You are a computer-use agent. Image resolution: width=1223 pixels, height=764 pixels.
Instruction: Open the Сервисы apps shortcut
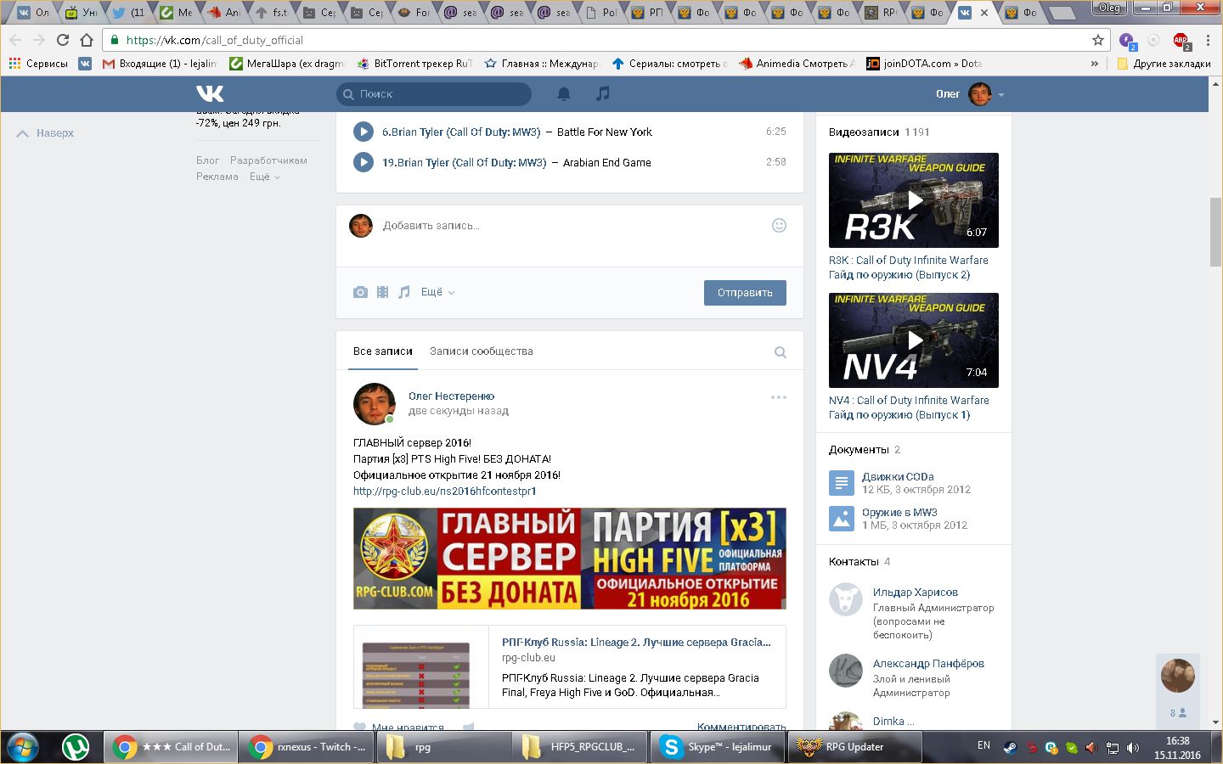(x=38, y=64)
